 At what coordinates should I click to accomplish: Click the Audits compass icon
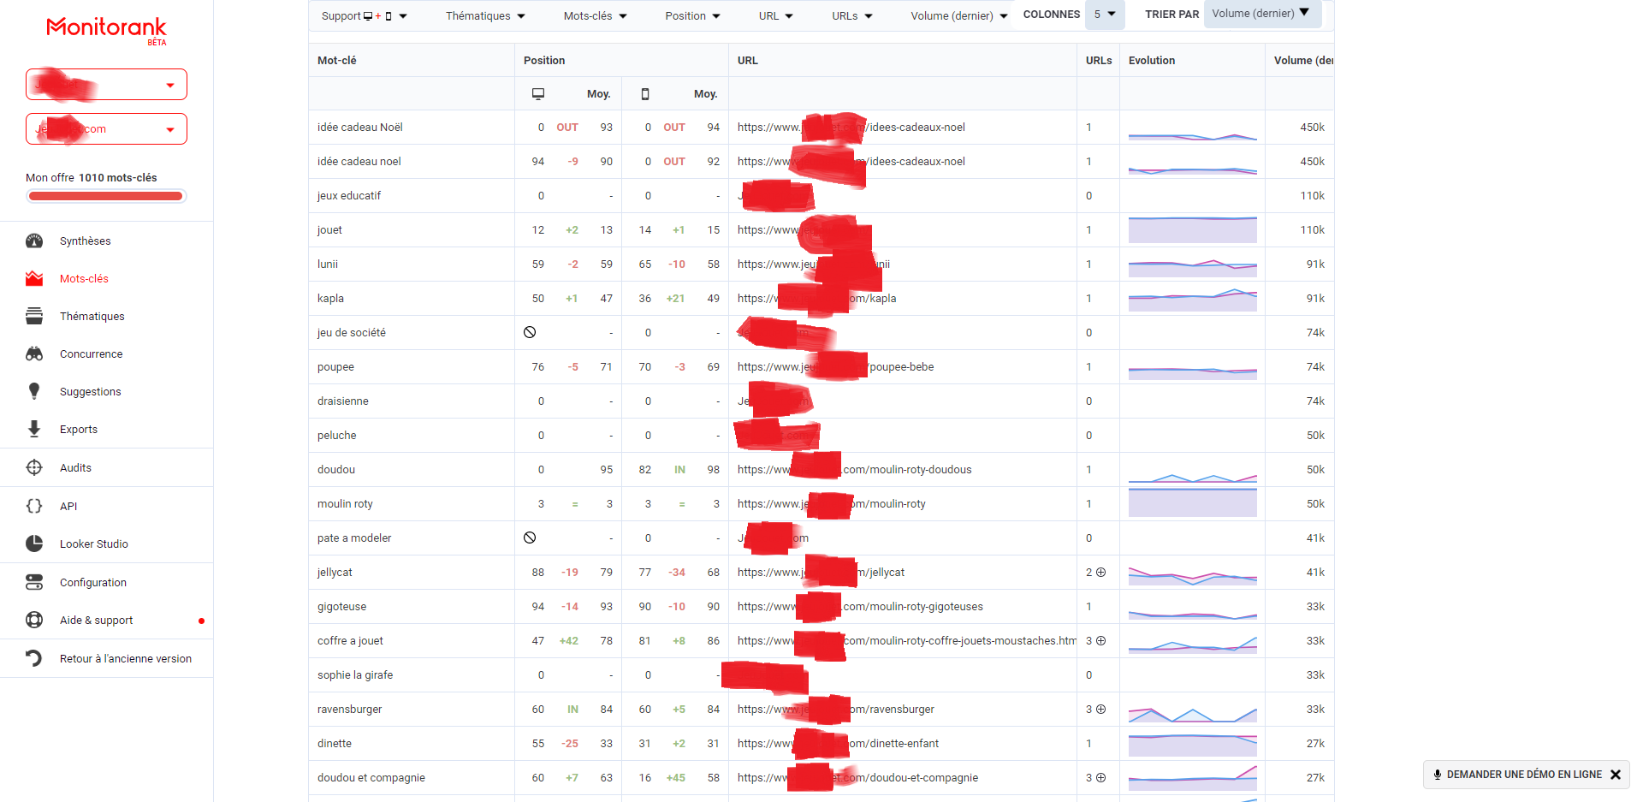point(34,467)
